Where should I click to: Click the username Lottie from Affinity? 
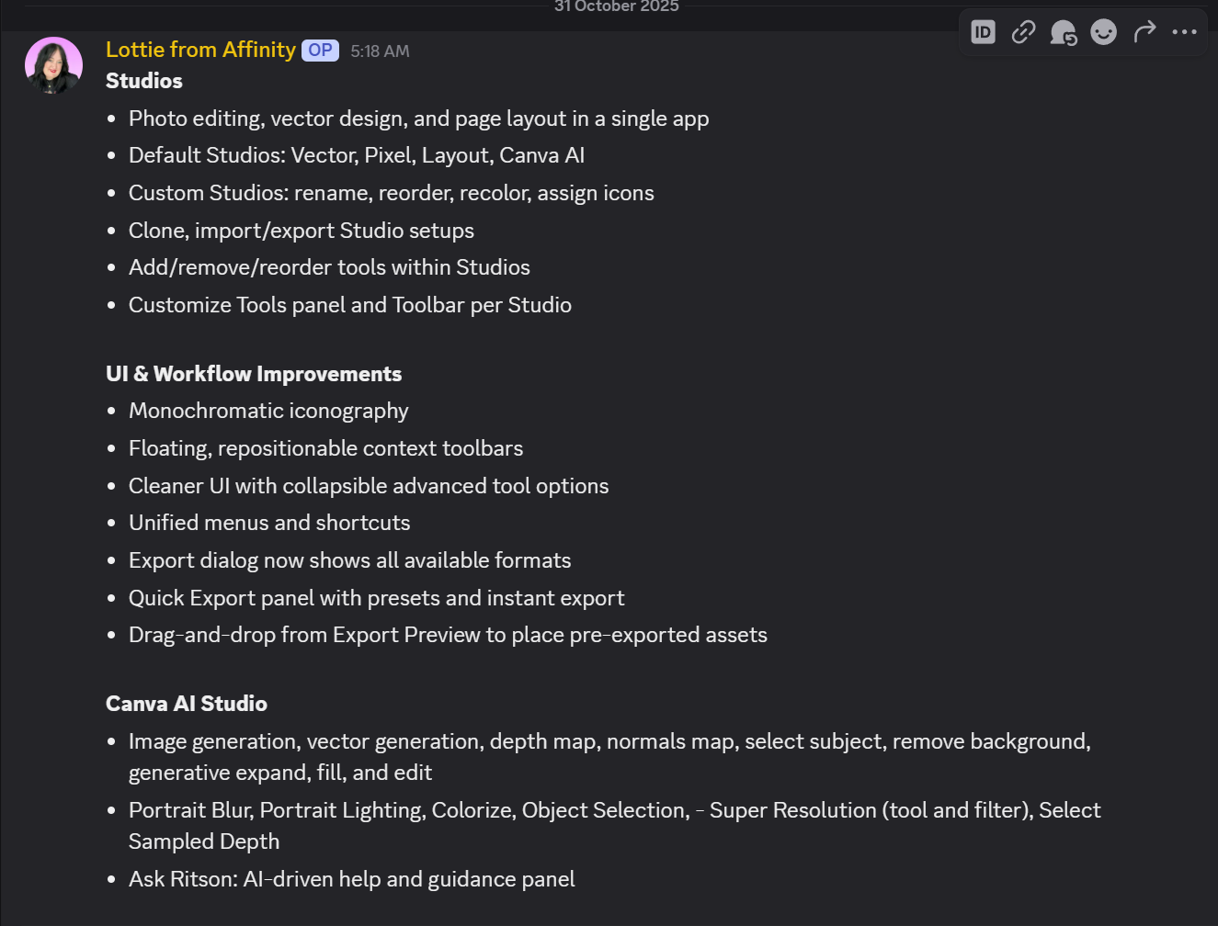click(x=200, y=50)
